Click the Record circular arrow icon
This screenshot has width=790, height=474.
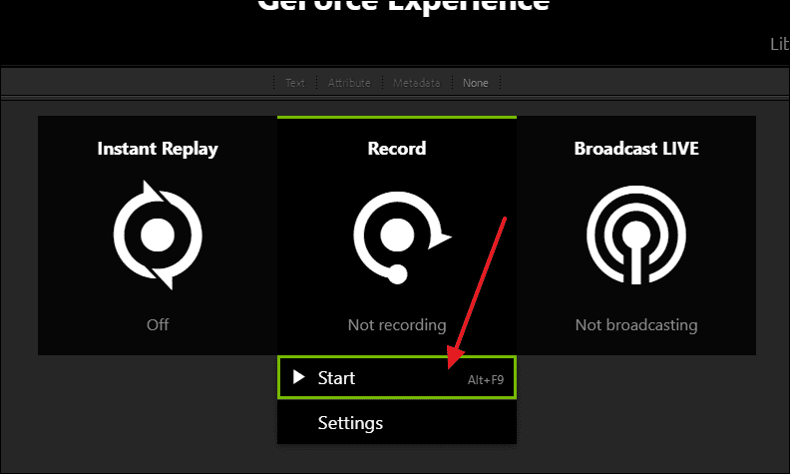(402, 237)
